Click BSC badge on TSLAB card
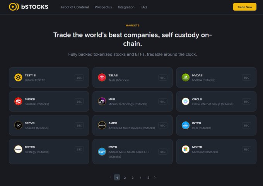263x186 pixels. (163, 78)
